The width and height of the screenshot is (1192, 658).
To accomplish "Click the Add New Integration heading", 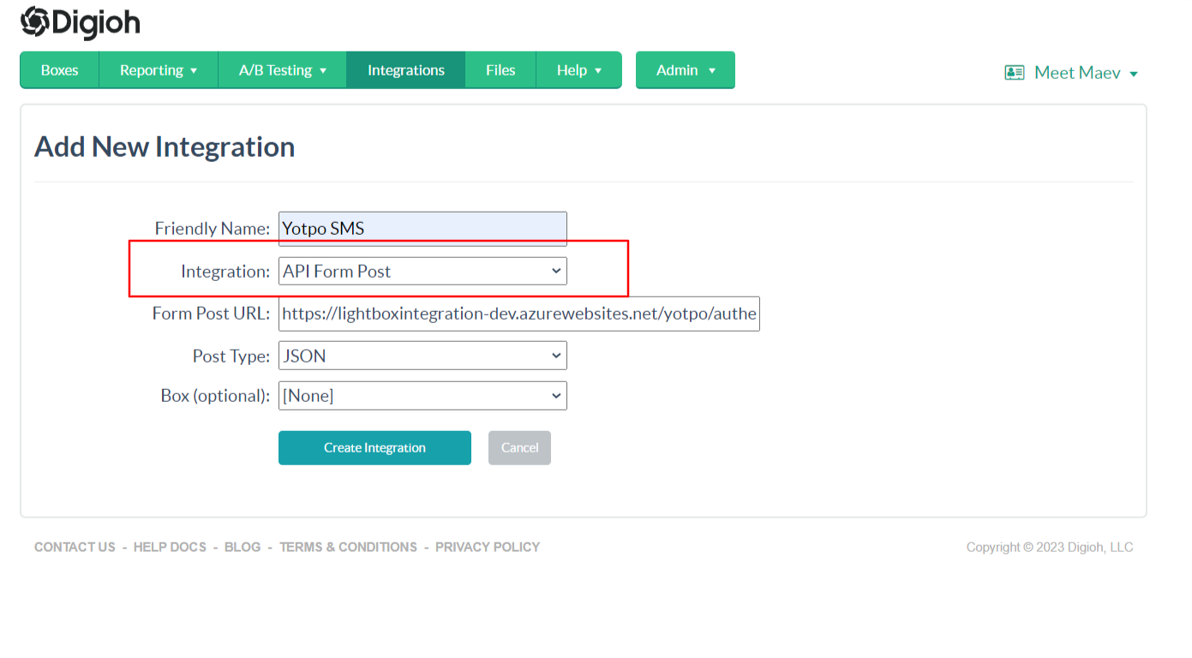I will coord(165,147).
